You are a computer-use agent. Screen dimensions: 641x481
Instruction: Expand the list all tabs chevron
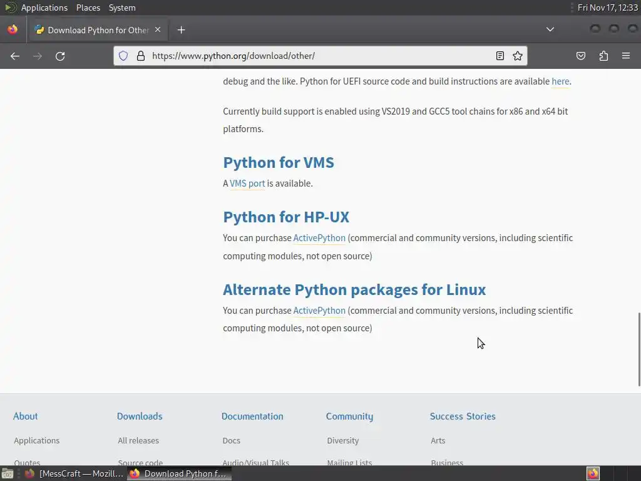click(x=550, y=29)
